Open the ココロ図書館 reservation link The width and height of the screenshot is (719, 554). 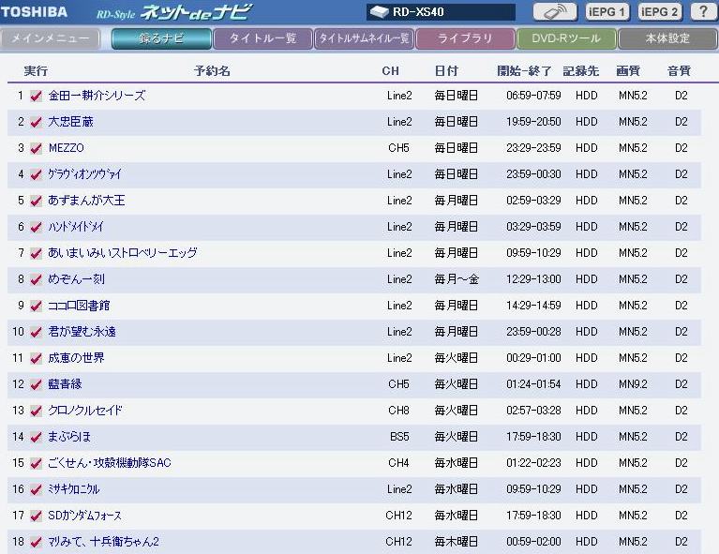click(x=79, y=306)
